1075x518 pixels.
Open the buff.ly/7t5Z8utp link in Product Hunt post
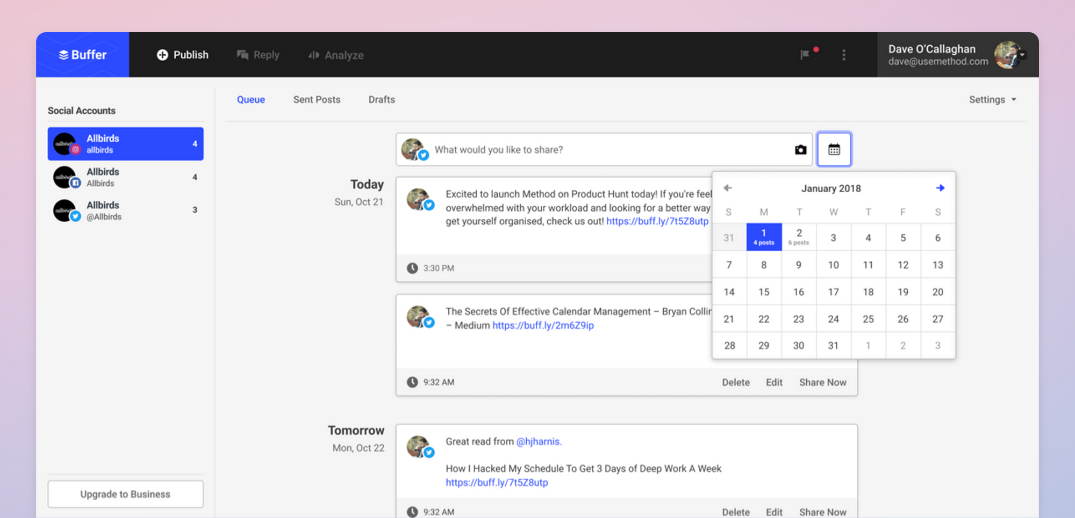pos(657,221)
